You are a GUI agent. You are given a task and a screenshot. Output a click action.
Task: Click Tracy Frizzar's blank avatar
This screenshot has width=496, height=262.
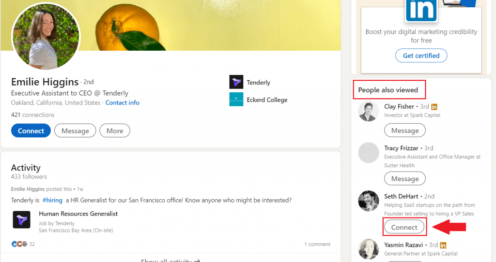pos(369,152)
